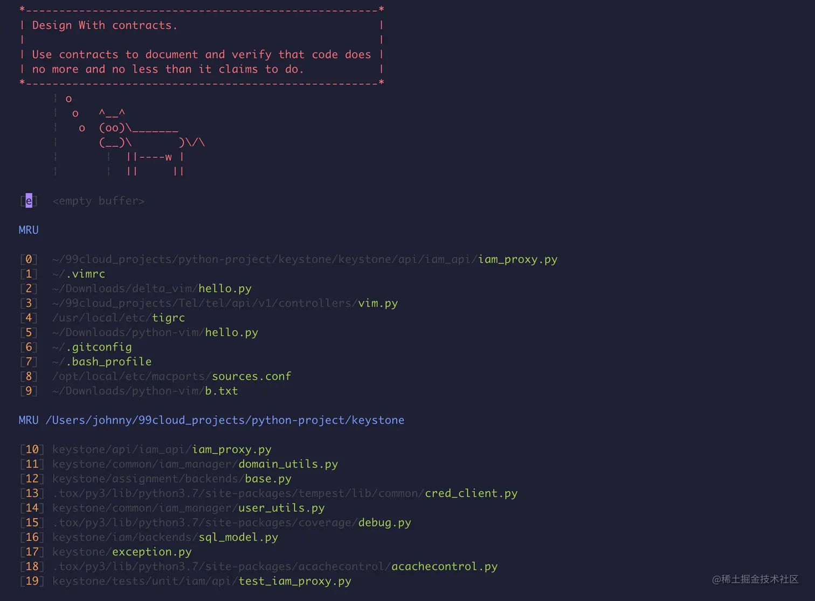Open iam/backends/sql_model.py entry

[149, 537]
